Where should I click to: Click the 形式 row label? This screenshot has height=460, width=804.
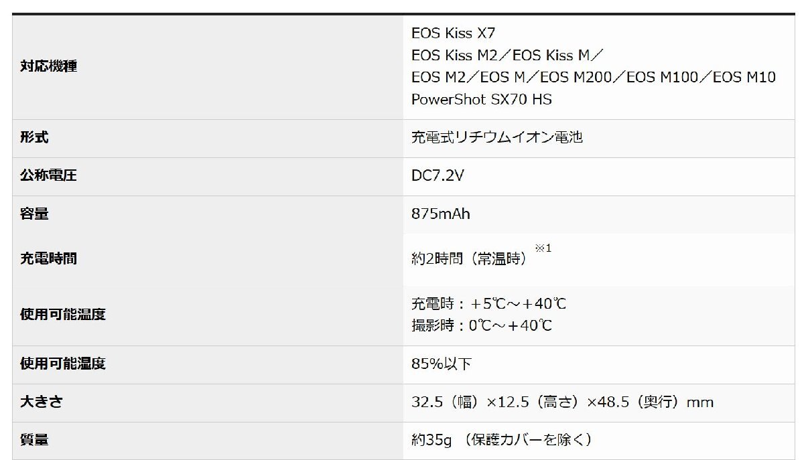click(35, 138)
